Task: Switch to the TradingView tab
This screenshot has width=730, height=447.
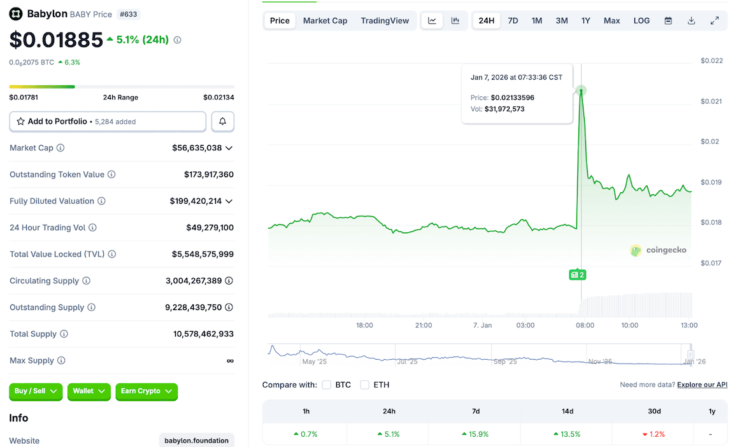Action: (x=385, y=20)
